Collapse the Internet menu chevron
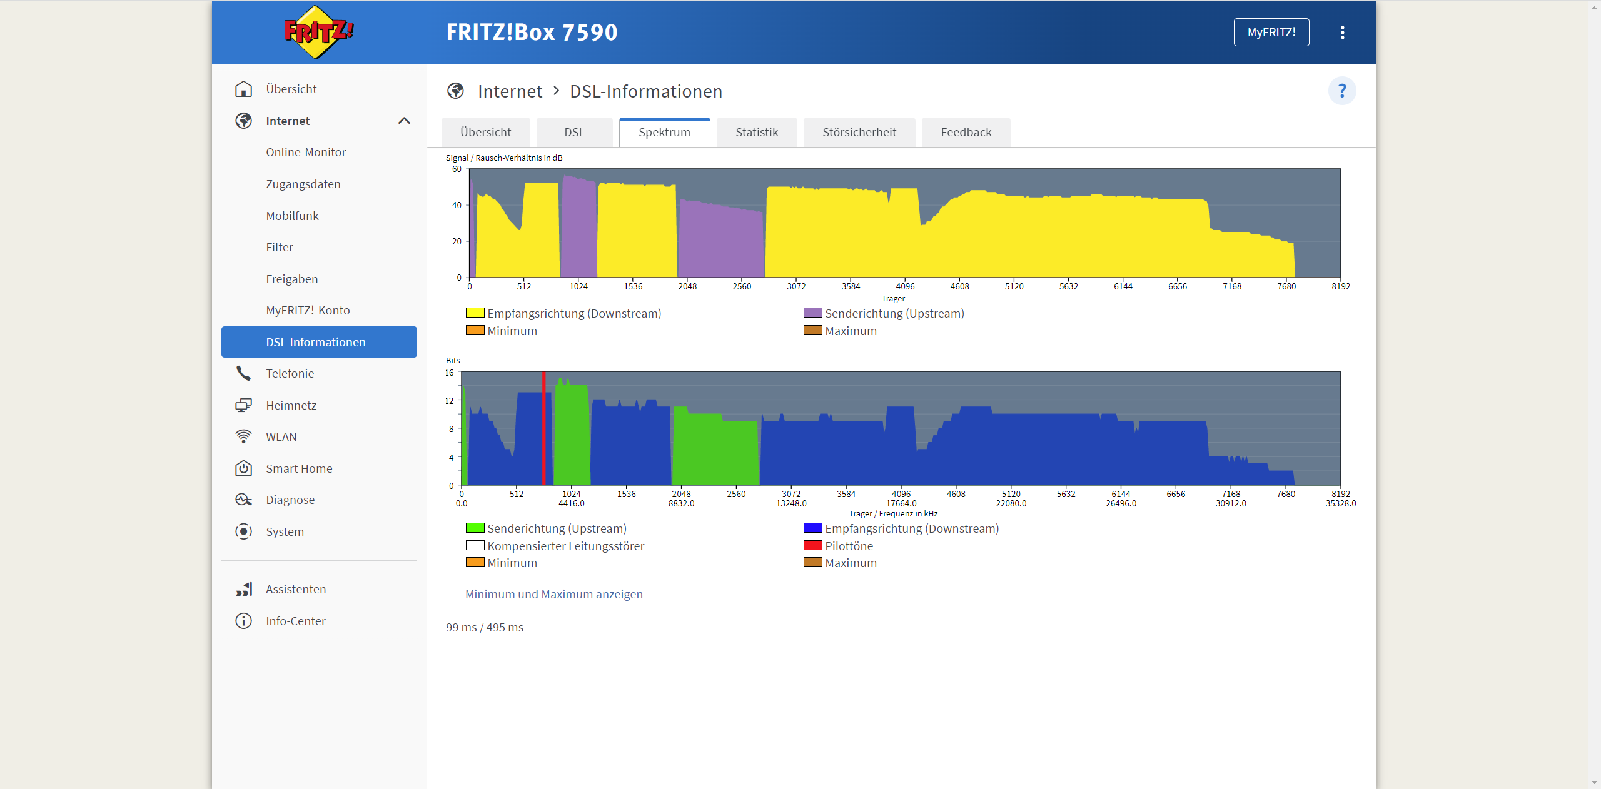Image resolution: width=1601 pixels, height=789 pixels. pyautogui.click(x=404, y=121)
